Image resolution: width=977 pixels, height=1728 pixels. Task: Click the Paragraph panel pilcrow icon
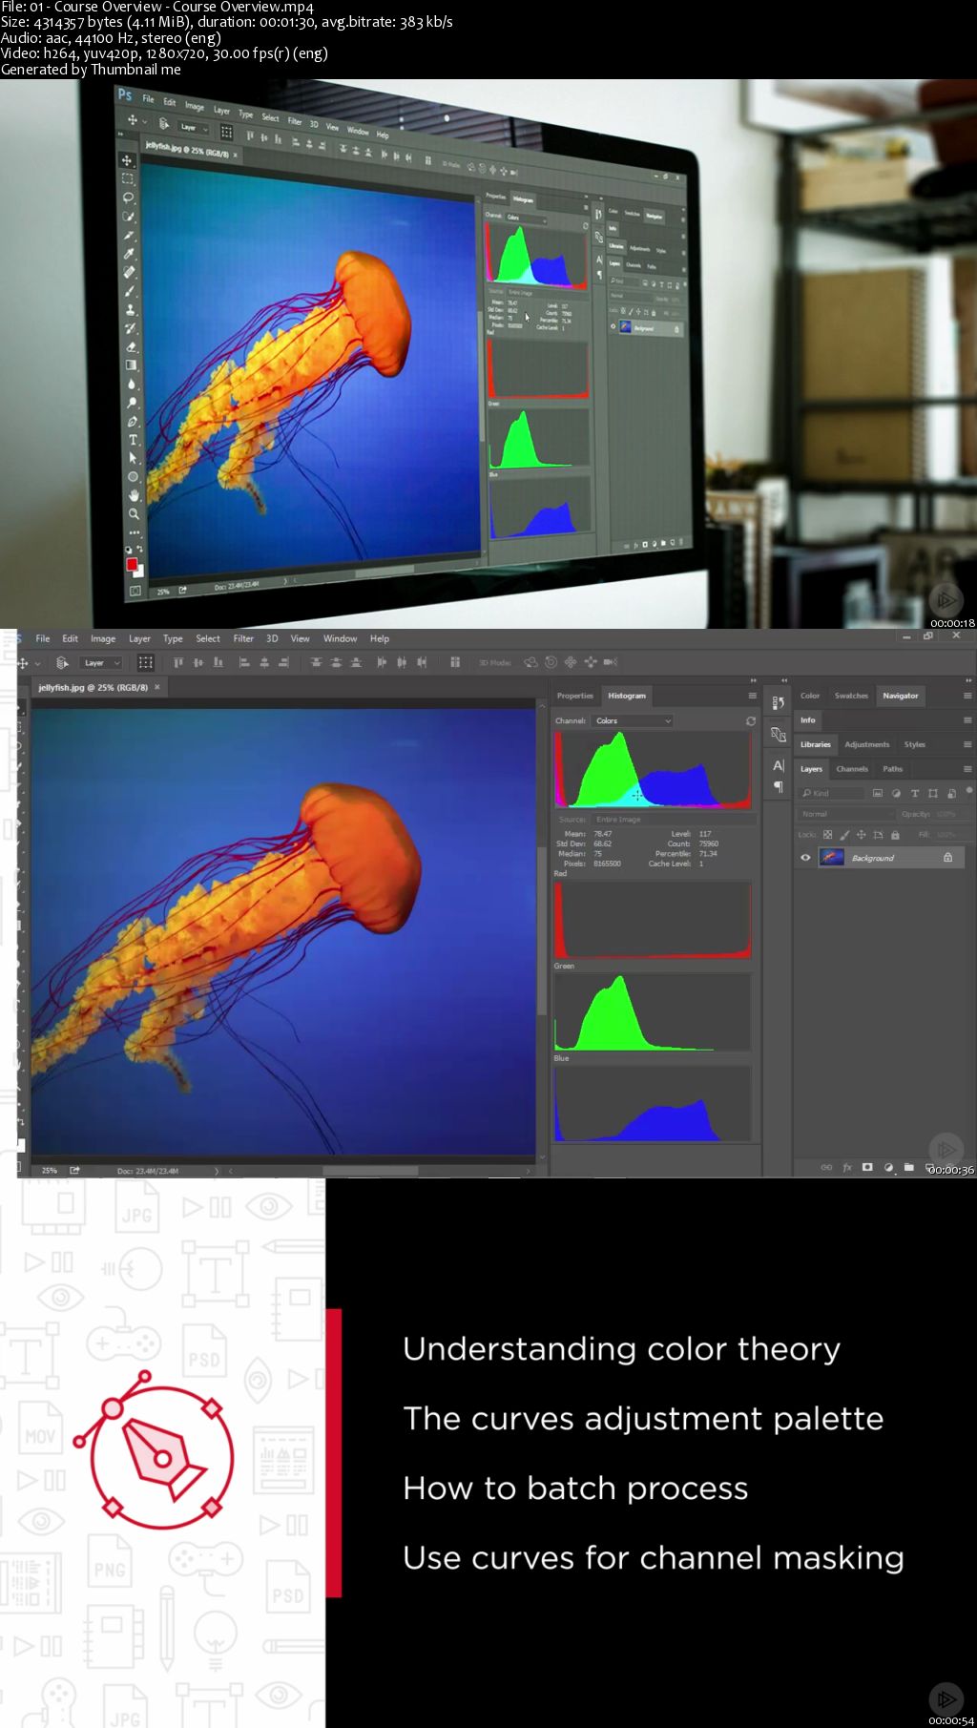tap(779, 787)
